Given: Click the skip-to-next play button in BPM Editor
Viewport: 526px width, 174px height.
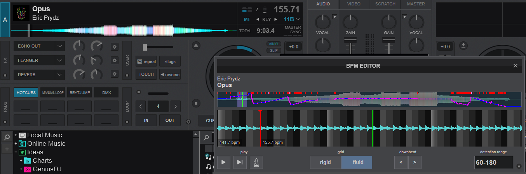Looking at the screenshot, I should pyautogui.click(x=240, y=162).
